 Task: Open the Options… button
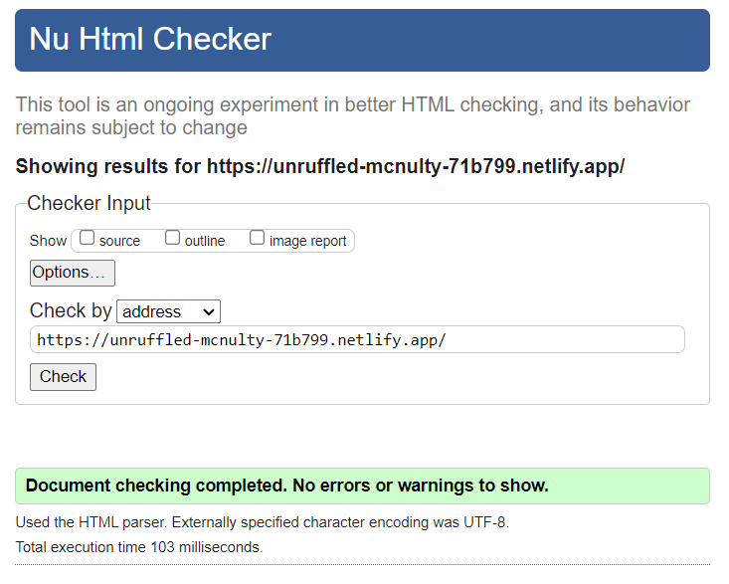click(x=73, y=273)
